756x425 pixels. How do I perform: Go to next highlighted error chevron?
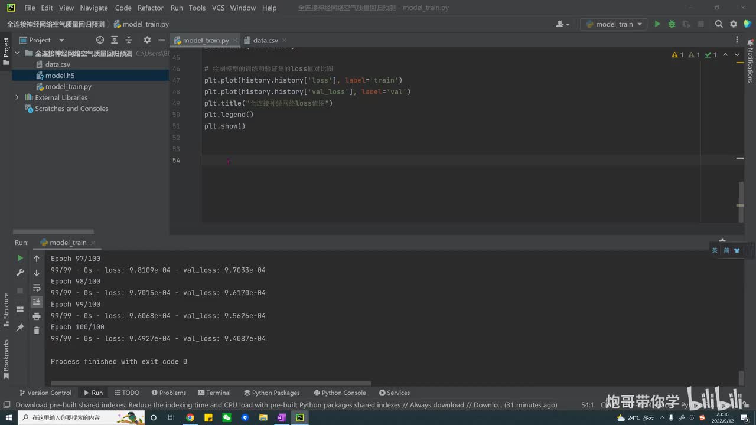[x=738, y=55]
